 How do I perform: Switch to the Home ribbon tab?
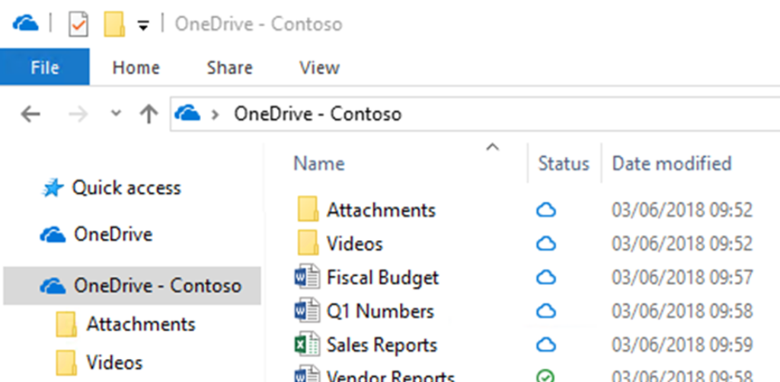point(136,68)
